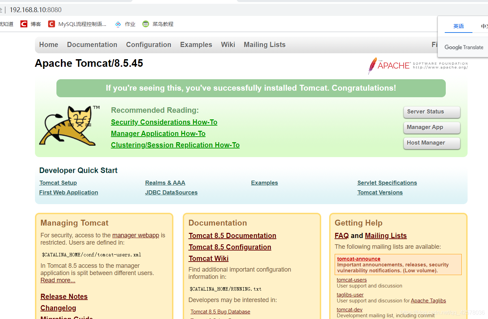This screenshot has height=319, width=488.
Task: Open the 作业 bookmark icon
Action: pos(118,24)
